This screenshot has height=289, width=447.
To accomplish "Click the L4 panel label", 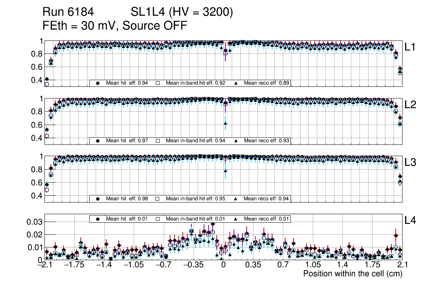I will tap(410, 220).
